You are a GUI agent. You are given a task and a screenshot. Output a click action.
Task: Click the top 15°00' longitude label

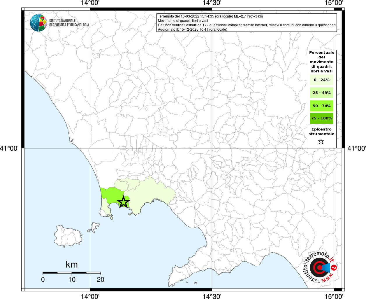(334, 3)
